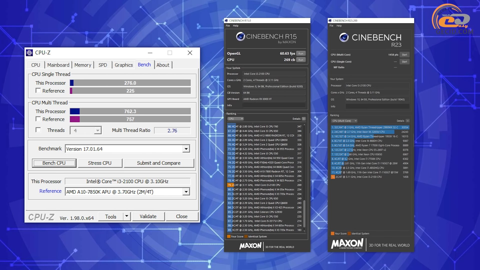This screenshot has width=480, height=270.
Task: Click the Close button in CPU-Z
Action: pos(182,216)
